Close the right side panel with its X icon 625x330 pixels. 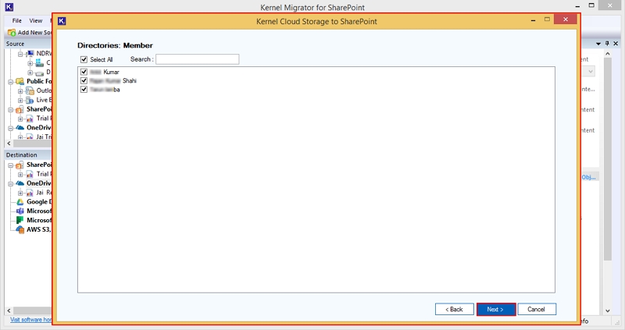(x=616, y=44)
